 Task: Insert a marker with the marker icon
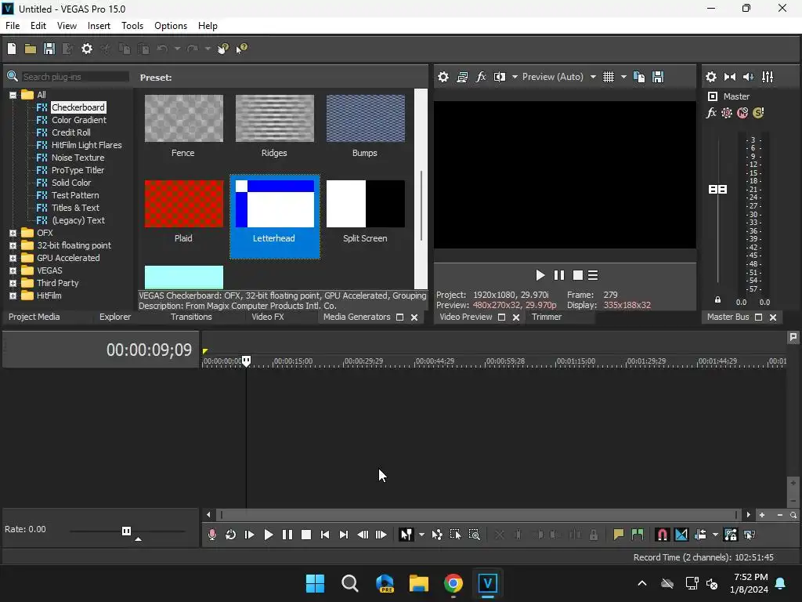pos(619,535)
